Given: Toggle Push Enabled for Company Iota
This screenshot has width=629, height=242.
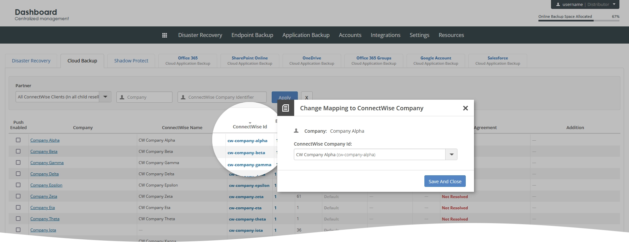Looking at the screenshot, I should 18,230.
